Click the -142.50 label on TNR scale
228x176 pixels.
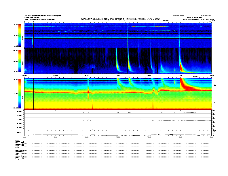15,94
